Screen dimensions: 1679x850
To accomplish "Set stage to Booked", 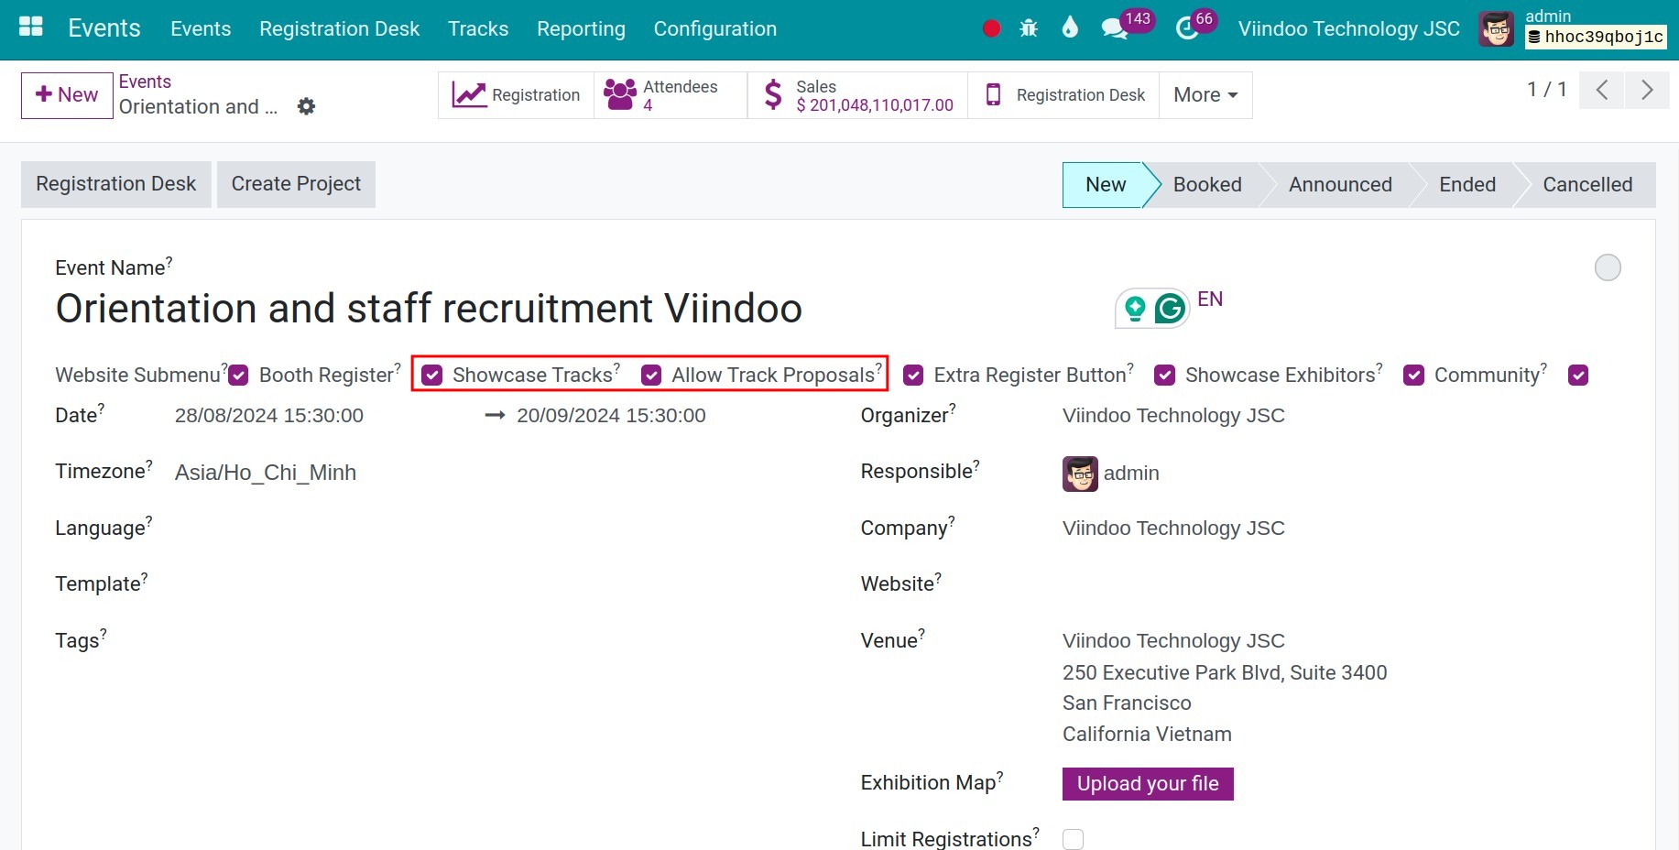I will 1207,185.
